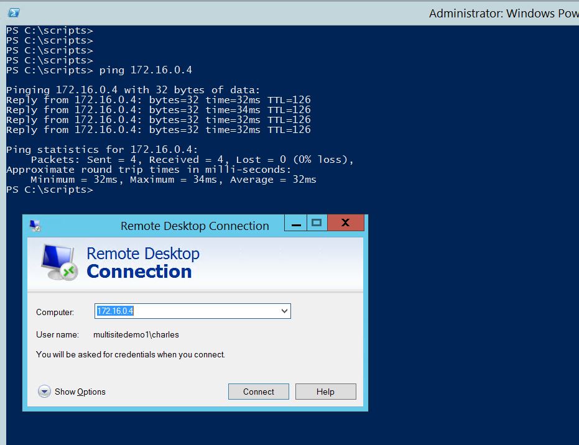Viewport: 579px width, 445px height.
Task: Click 'Pinging 172.16.0.4 with 32 bytes' line
Action: click(133, 90)
